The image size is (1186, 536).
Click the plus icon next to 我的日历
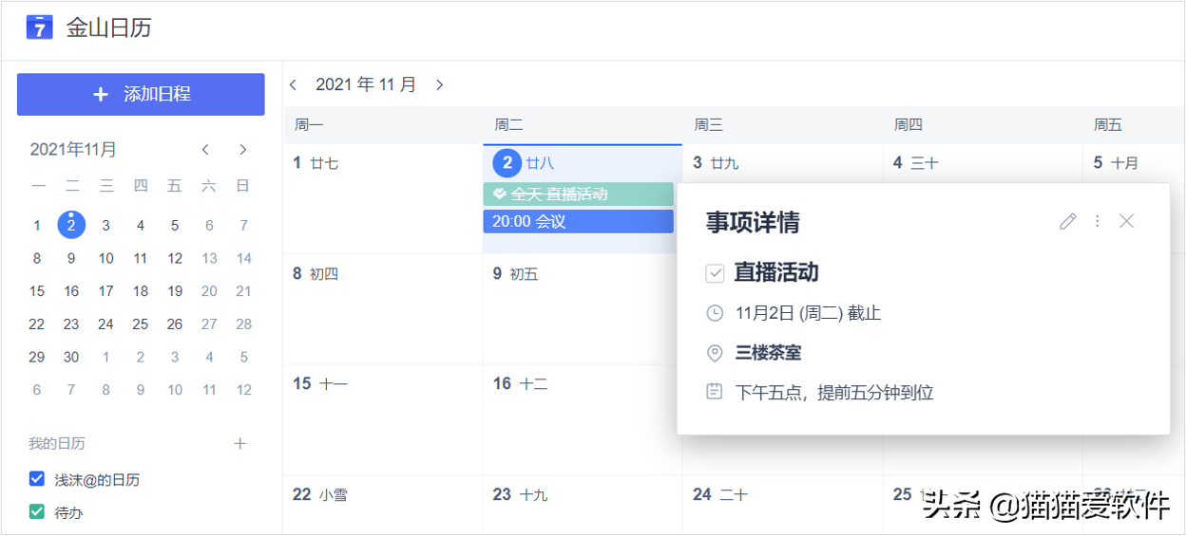click(x=240, y=443)
